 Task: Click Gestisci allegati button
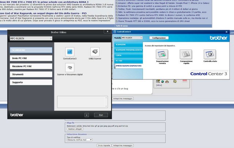pyautogui.click(x=75, y=129)
